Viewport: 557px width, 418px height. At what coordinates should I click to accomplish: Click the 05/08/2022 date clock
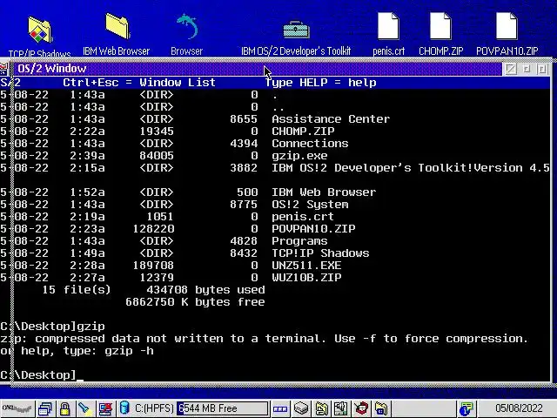point(519,408)
